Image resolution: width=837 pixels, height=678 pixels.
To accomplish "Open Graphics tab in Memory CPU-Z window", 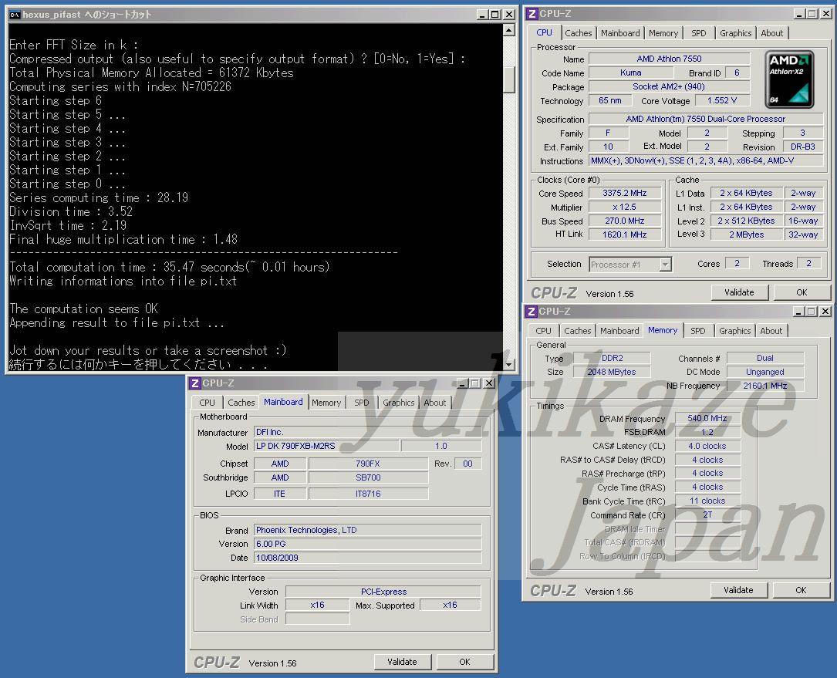I will pyautogui.click(x=734, y=331).
